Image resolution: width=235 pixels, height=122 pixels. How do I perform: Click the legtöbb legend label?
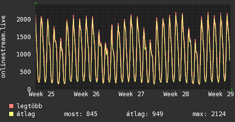coord(29,106)
